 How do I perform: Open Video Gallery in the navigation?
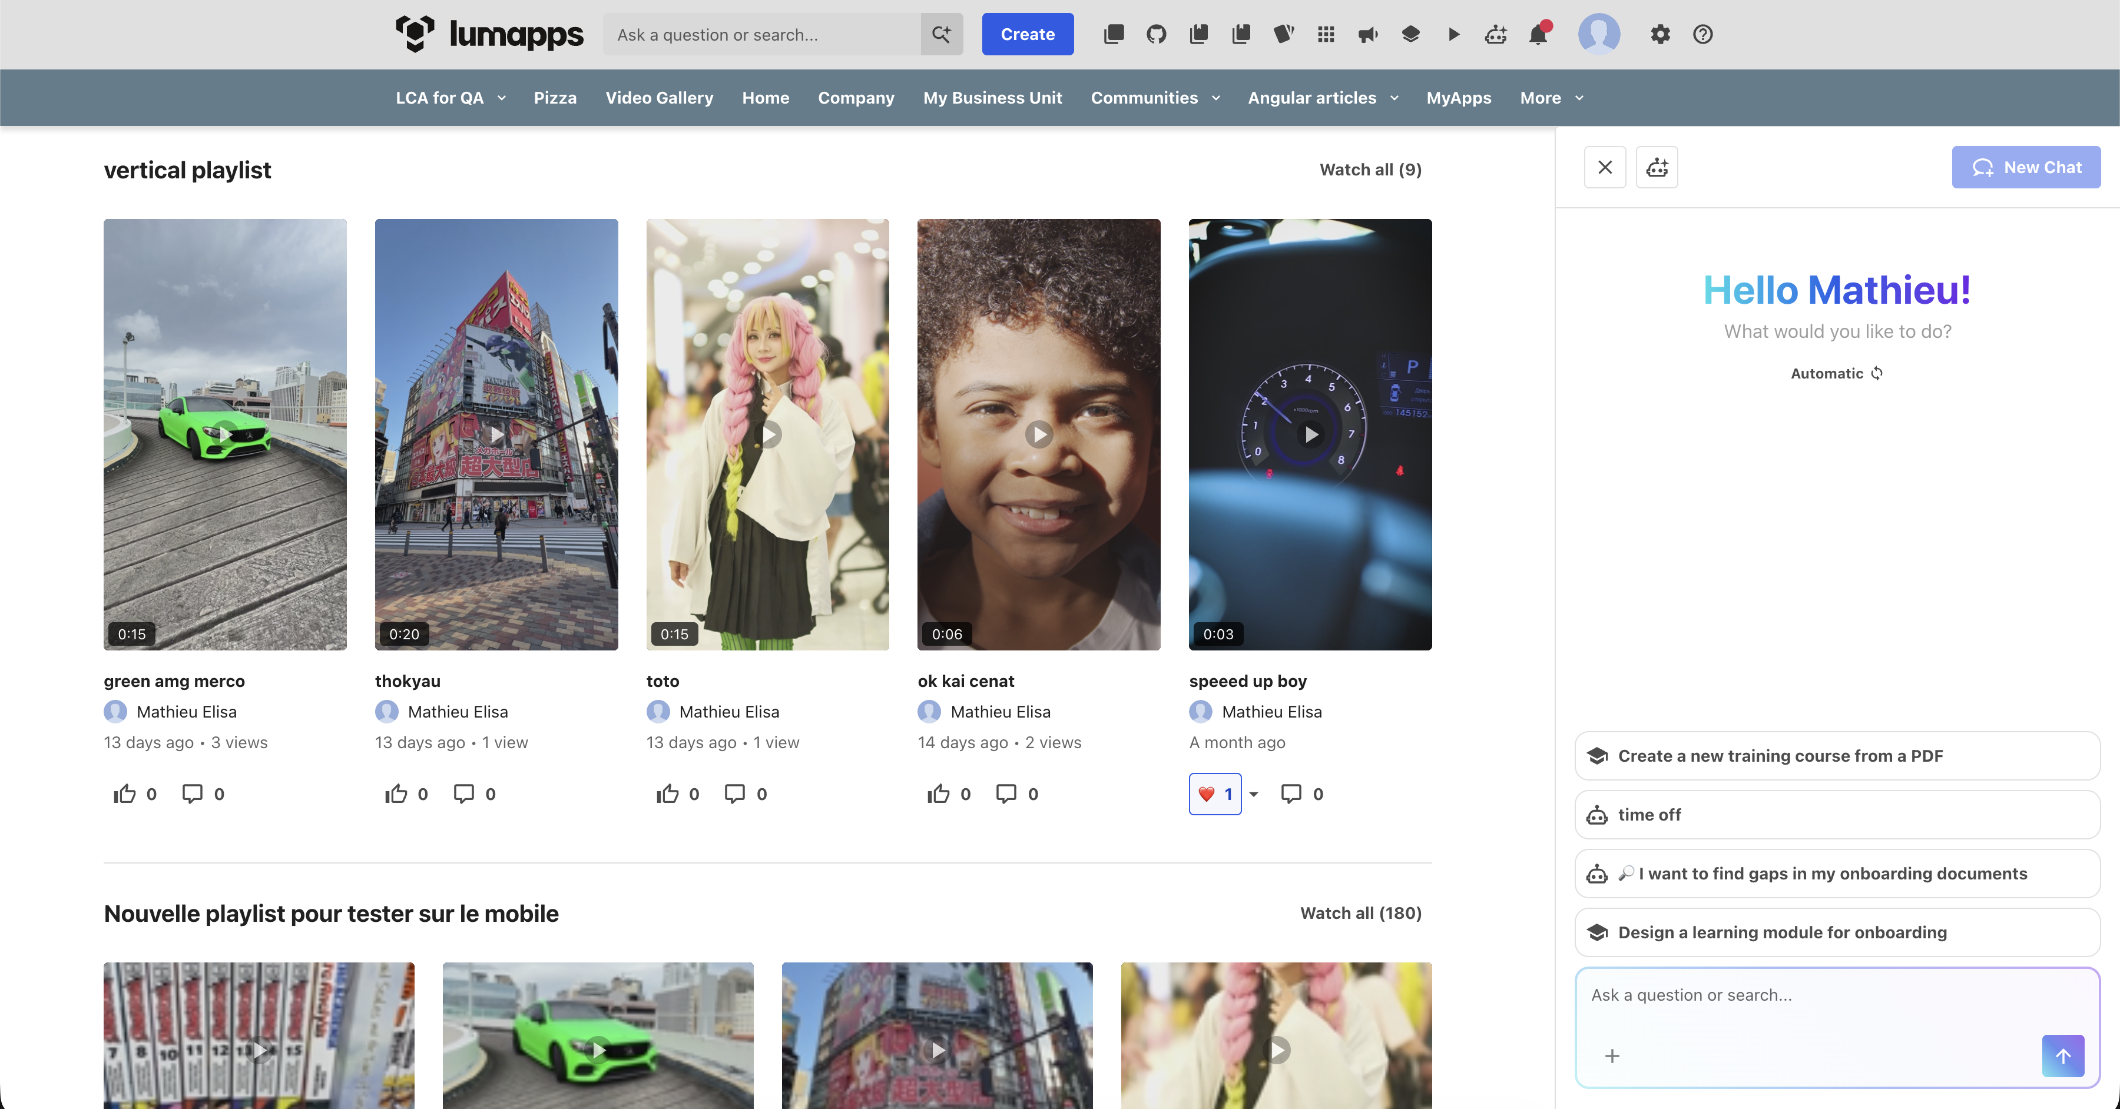tap(659, 98)
